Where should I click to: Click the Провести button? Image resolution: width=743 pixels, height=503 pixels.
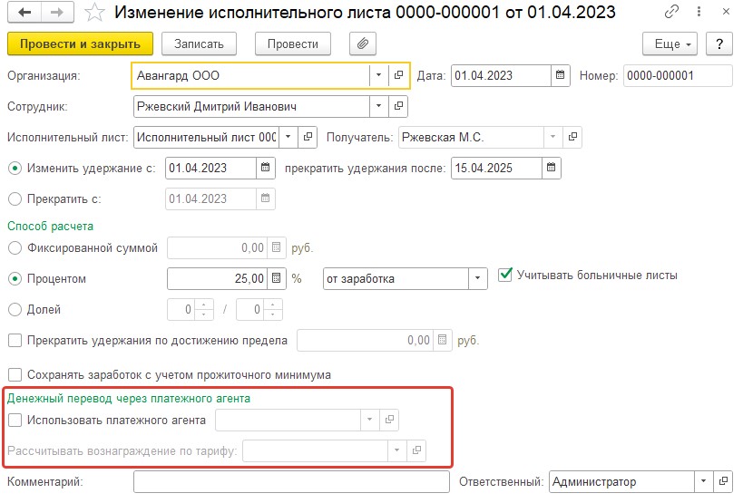click(x=293, y=44)
